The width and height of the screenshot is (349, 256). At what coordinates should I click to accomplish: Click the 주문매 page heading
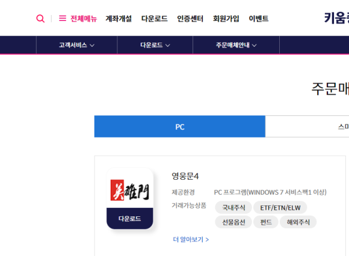[330, 89]
